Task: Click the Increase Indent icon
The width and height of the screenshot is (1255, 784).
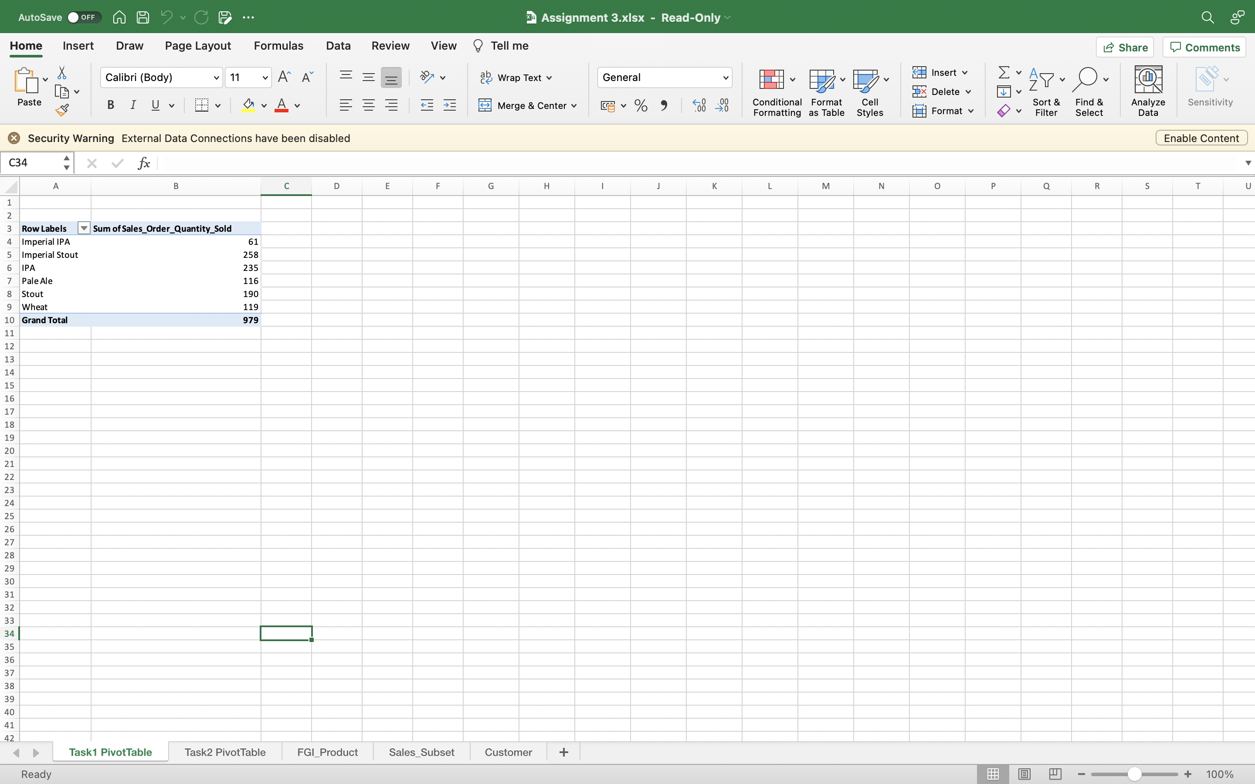Action: (450, 105)
